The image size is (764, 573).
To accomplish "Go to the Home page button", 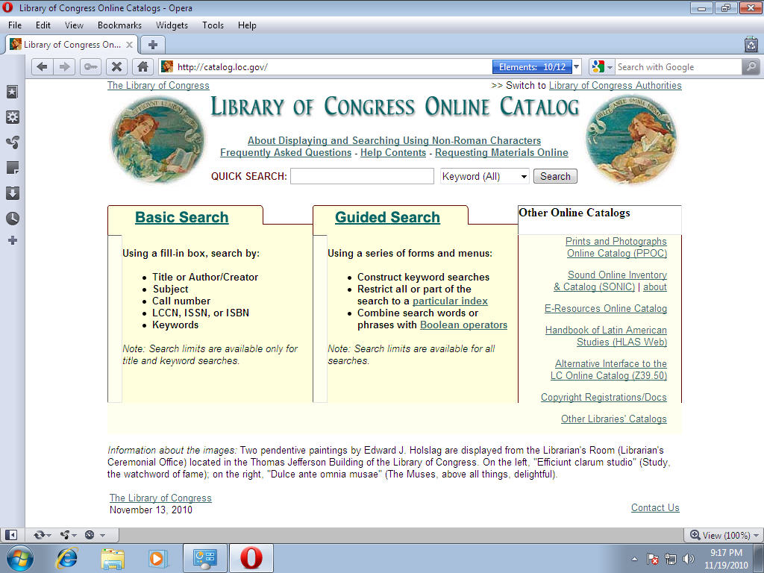I will click(143, 66).
